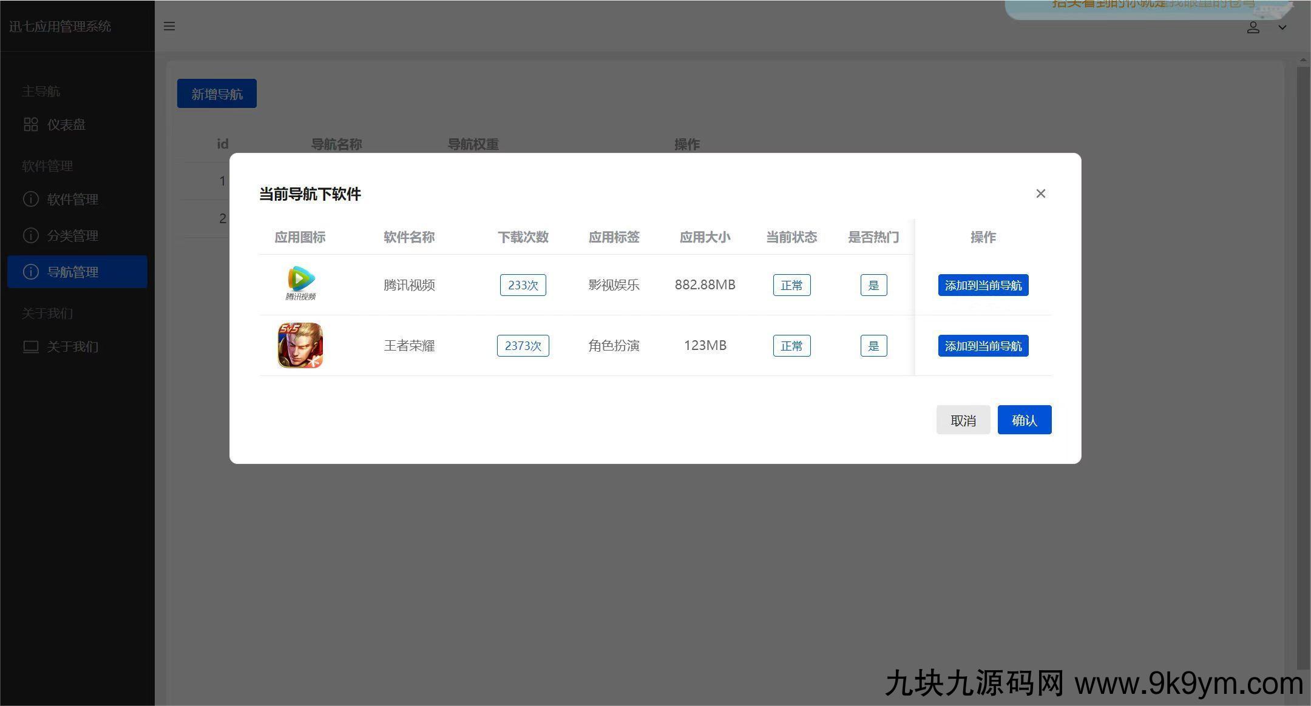Click the 软件管理 info circle icon
The width and height of the screenshot is (1311, 706).
point(30,199)
